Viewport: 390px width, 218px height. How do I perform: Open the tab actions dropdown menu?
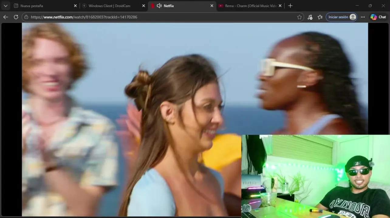(6, 6)
